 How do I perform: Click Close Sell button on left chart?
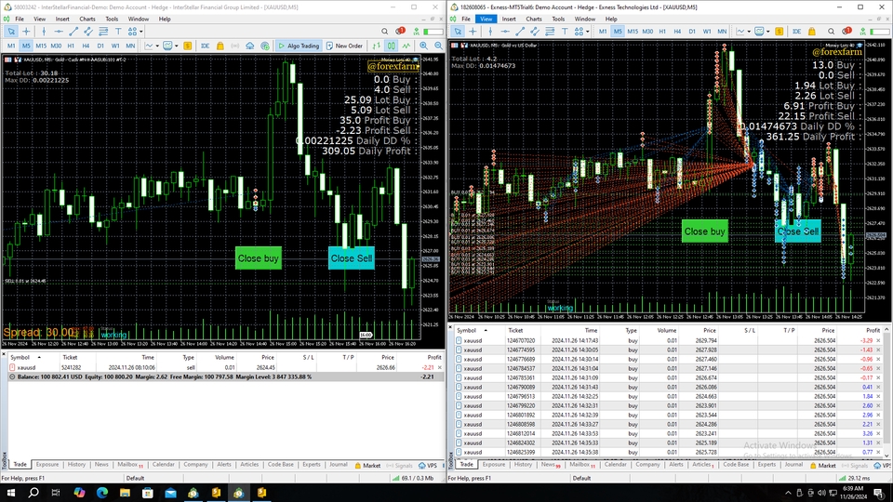click(x=352, y=258)
